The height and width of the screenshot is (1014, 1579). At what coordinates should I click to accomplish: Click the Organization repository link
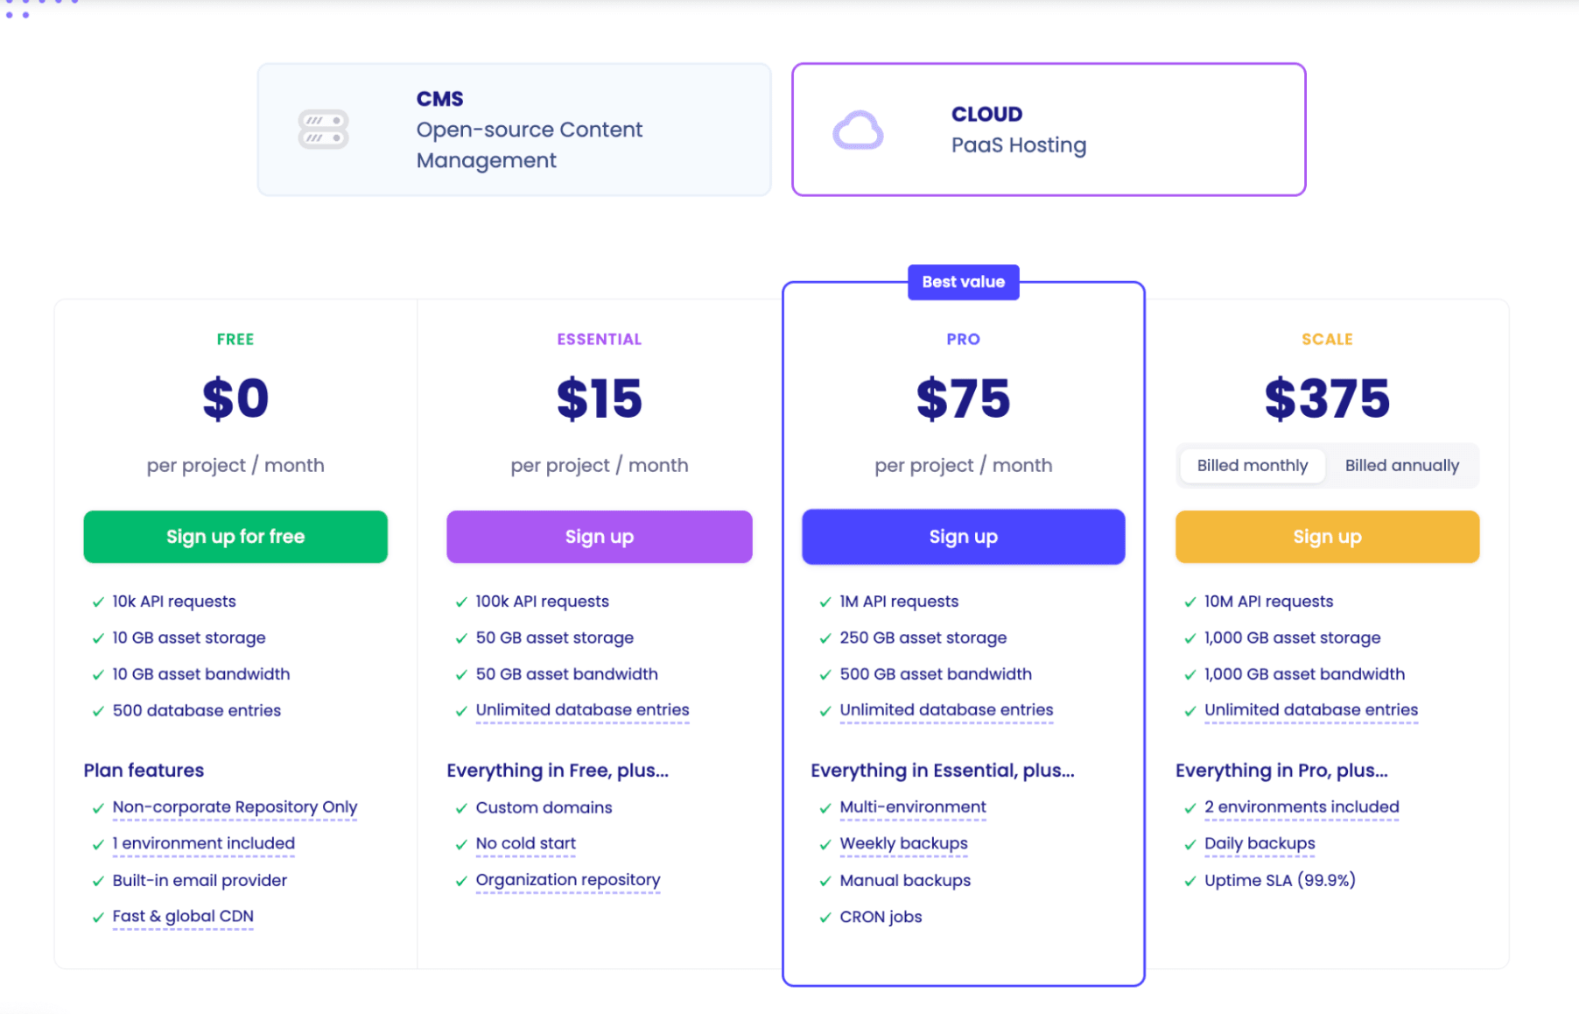click(567, 880)
